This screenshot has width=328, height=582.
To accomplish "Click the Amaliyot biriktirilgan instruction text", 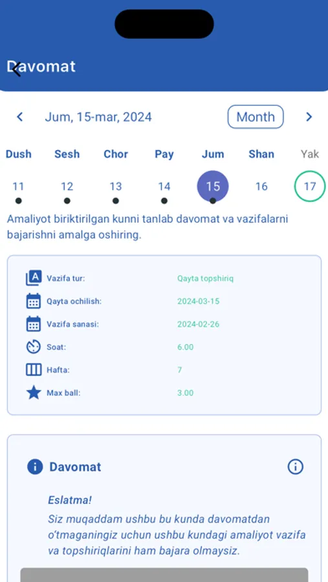I will [148, 227].
